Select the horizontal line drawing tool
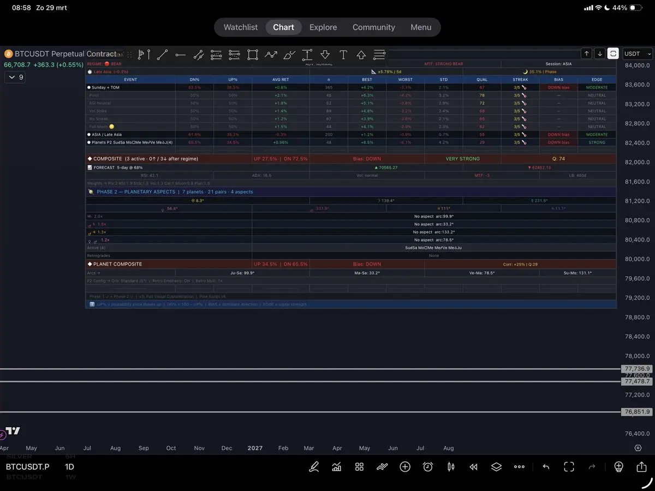 (x=181, y=55)
